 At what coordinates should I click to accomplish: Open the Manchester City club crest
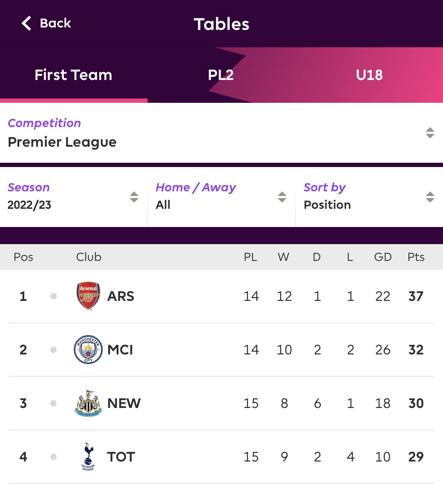point(88,349)
